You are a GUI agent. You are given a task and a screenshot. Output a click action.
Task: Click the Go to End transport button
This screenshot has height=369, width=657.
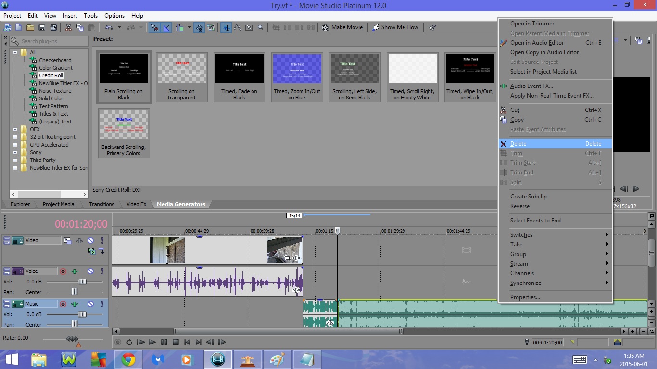(x=199, y=342)
